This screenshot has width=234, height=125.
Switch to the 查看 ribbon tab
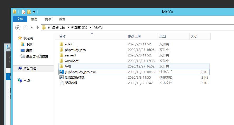click(x=62, y=19)
